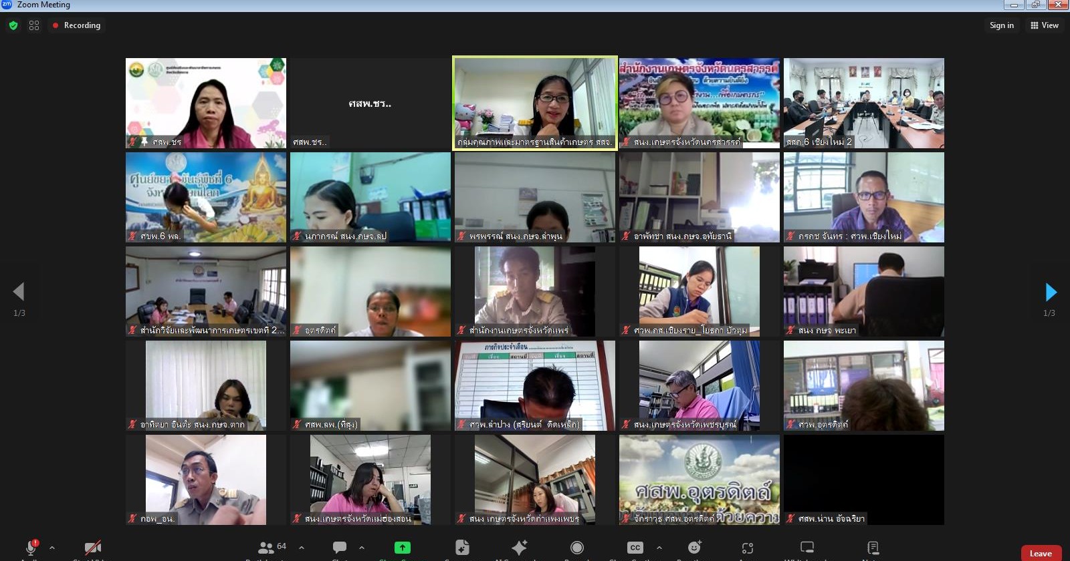Click the Recording indicator

point(76,25)
